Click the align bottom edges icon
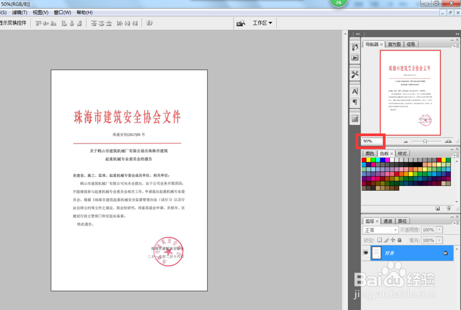 (x=53, y=23)
